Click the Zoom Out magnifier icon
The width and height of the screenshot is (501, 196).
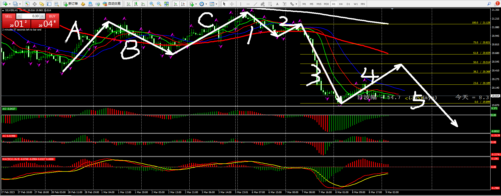tap(159, 4)
